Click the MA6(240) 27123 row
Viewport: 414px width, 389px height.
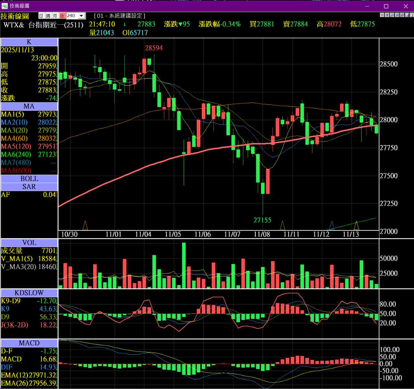[x=29, y=154]
